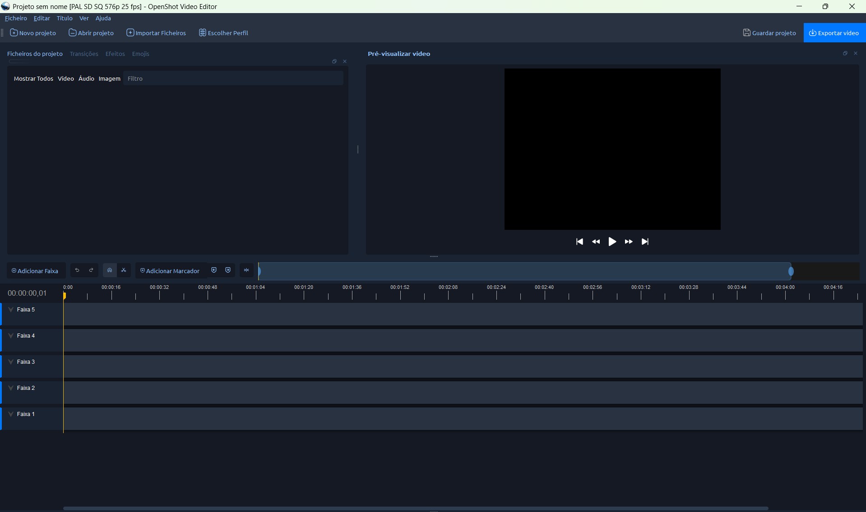Click the 00:03:12 mark on the ruler
The width and height of the screenshot is (866, 512).
641,287
